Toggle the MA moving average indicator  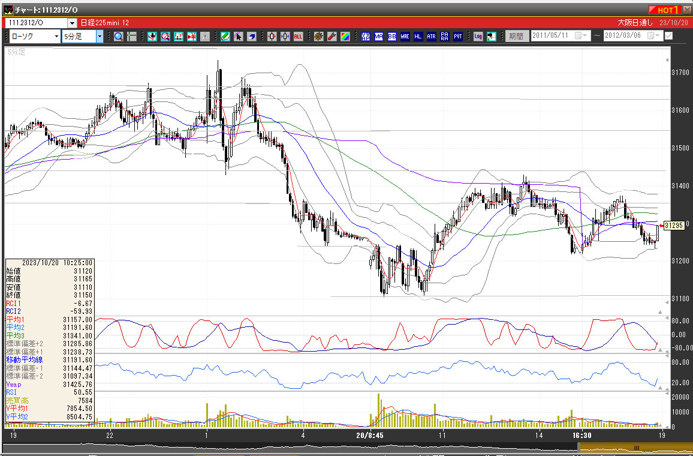click(x=379, y=36)
